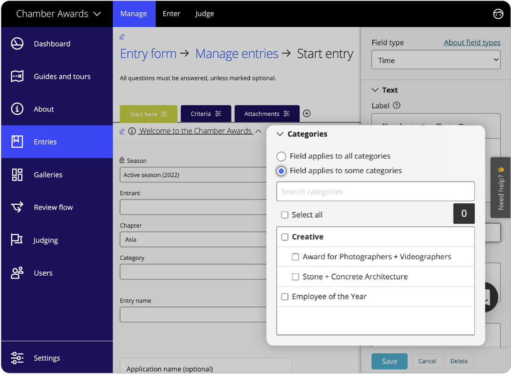The height and width of the screenshot is (375, 511).
Task: Click the Guides and tours map icon
Action: pyautogui.click(x=17, y=76)
